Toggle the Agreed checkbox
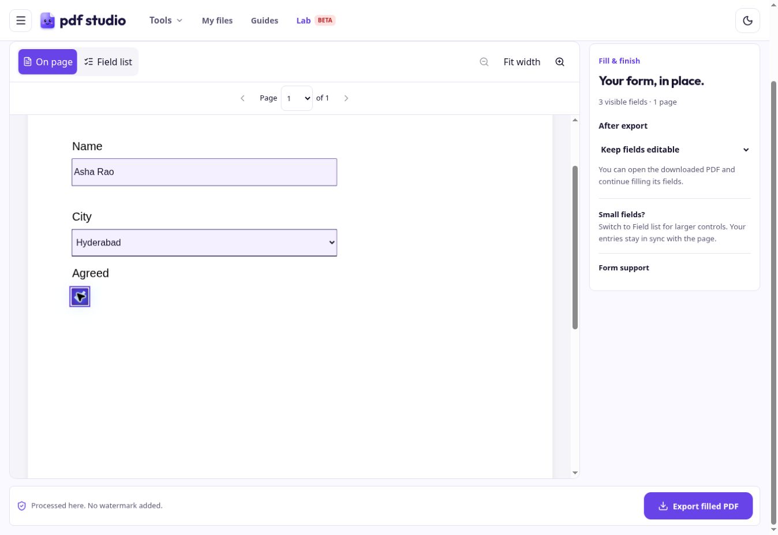778x535 pixels. (x=80, y=296)
